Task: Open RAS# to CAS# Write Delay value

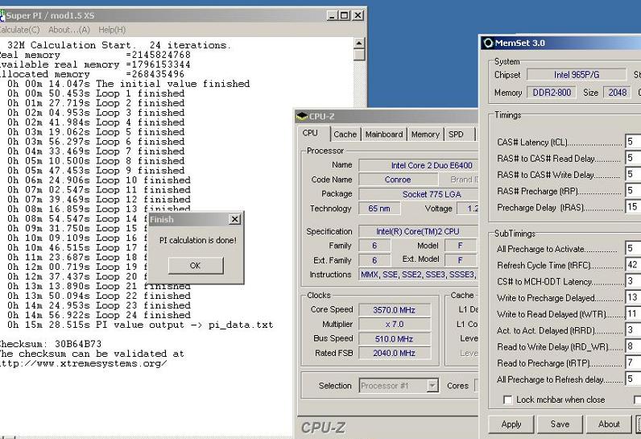Action: (633, 175)
